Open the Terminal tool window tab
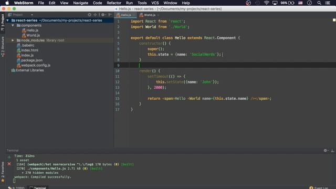The height and width of the screenshot is (189, 336). click(x=38, y=188)
